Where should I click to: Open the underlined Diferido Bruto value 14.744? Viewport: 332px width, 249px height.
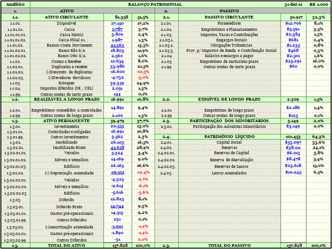click(x=117, y=206)
